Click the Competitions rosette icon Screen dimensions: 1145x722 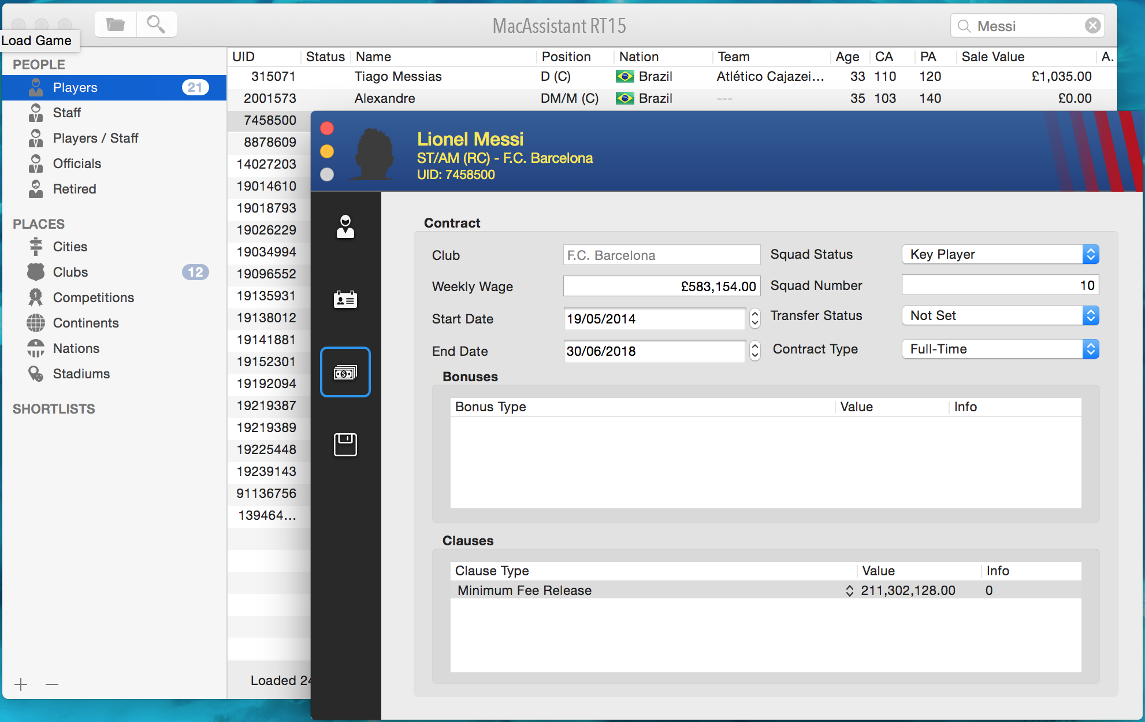point(36,297)
